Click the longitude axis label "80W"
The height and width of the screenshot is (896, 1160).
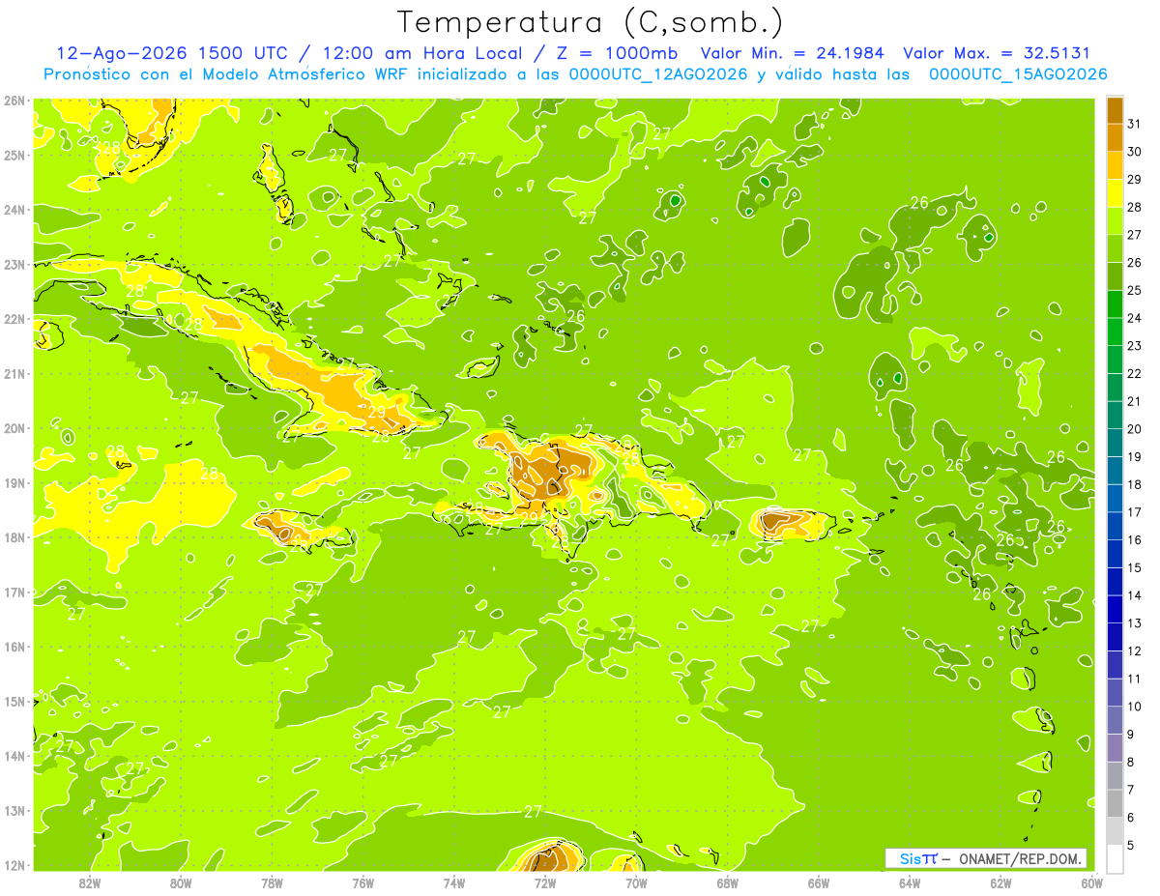tap(181, 882)
